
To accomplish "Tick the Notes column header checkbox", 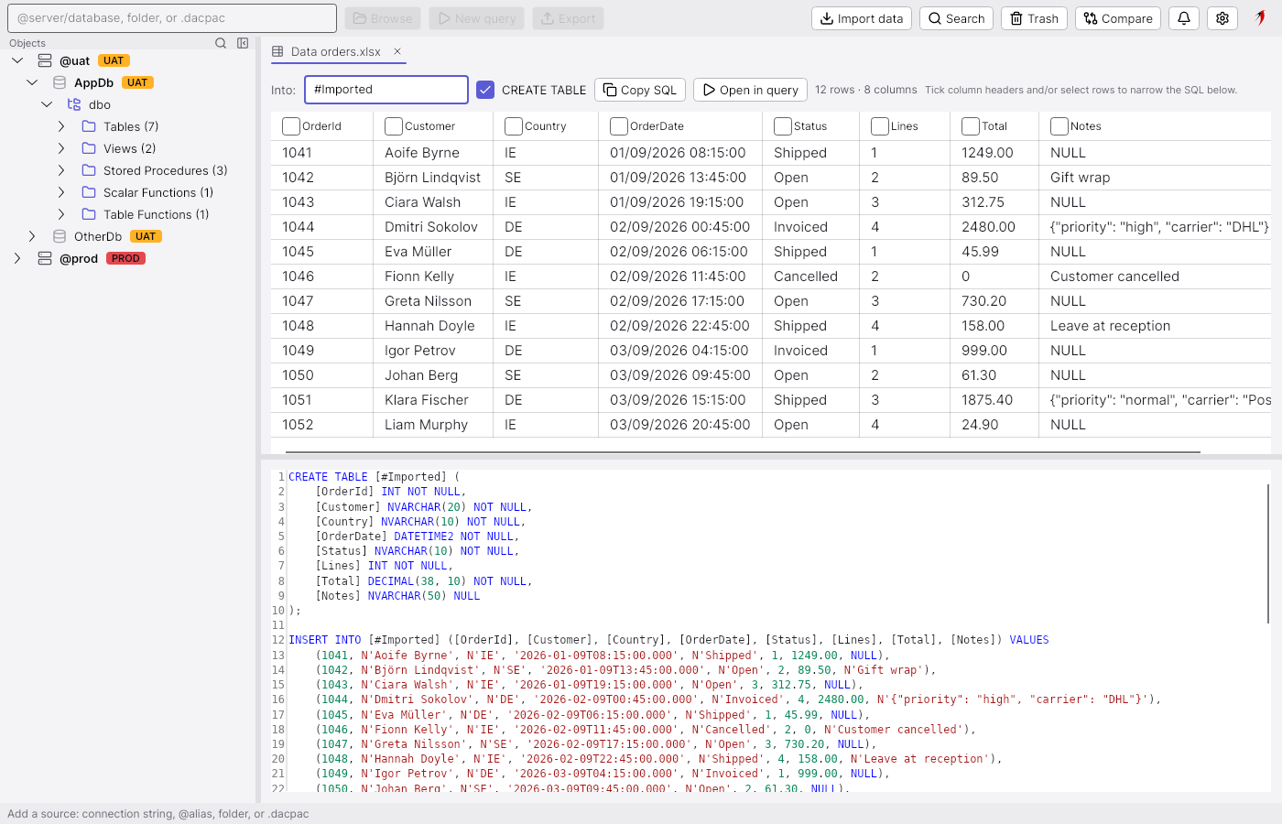I will 1059,126.
